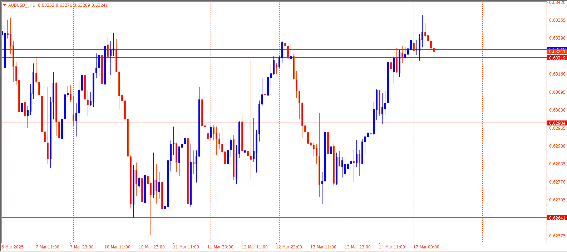This screenshot has height=252, width=567.
Task: Select the red level tag 0.62984
Action: coord(557,123)
